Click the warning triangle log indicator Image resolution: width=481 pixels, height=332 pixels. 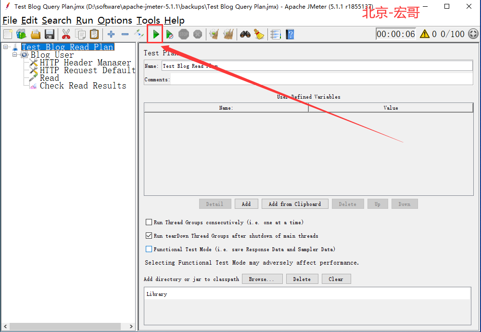point(425,34)
